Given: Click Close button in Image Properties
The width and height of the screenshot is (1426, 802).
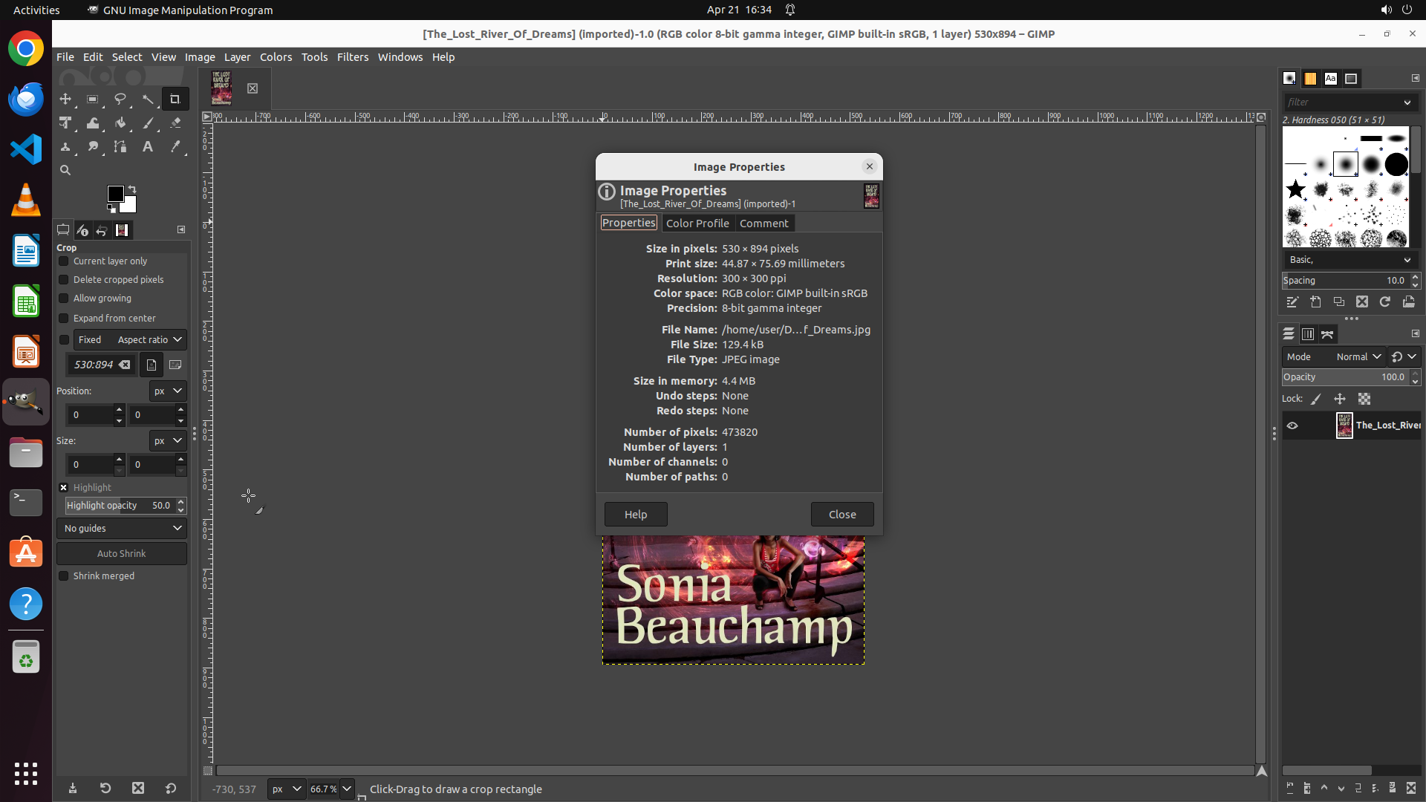Looking at the screenshot, I should point(841,515).
